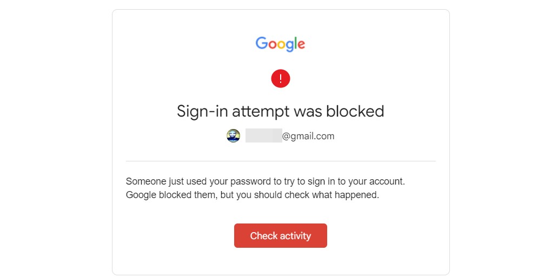The width and height of the screenshot is (557, 278).
Task: Click the 'Sign-in attempt was blocked' heading
Action: [281, 111]
